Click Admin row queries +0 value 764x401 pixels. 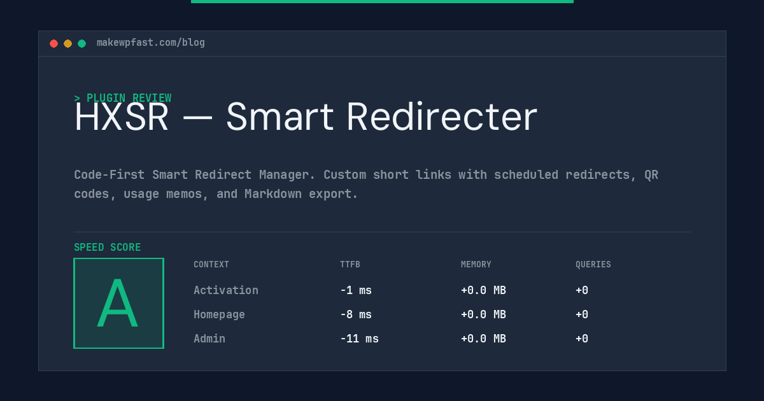coord(582,339)
